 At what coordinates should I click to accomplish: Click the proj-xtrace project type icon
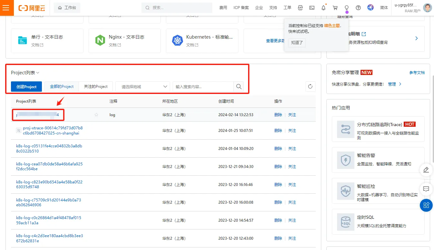[x=19, y=130]
